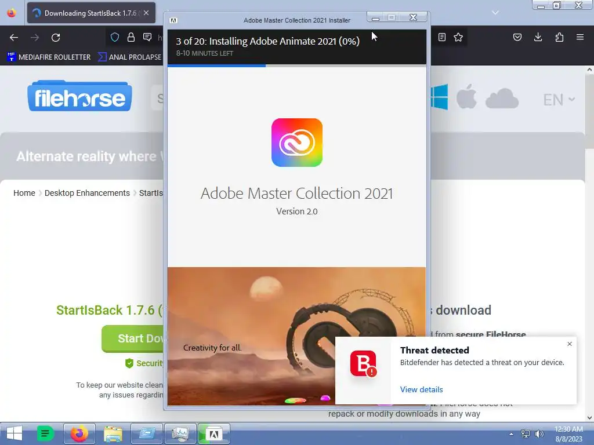Viewport: 594px width, 445px height.
Task: Select the Downloading StartIsBack 1.7.6 tab
Action: coord(91,13)
